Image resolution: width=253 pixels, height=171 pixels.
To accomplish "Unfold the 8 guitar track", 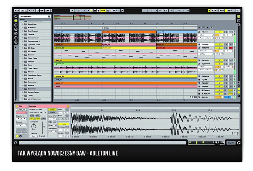I will point(199,83).
